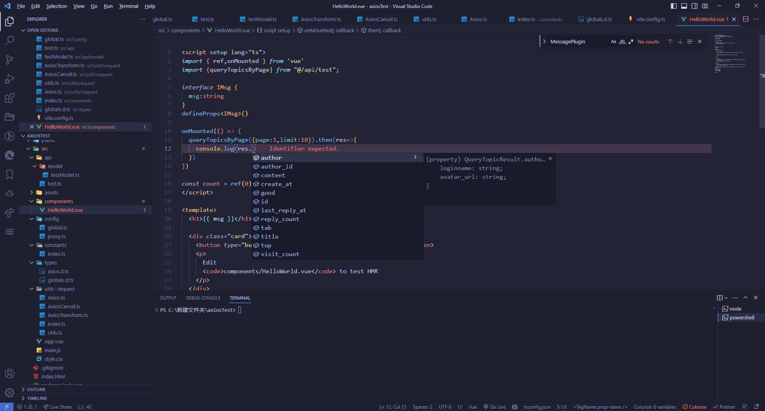765x411 pixels.
Task: Toggle secondary side bar visibility
Action: 694,6
